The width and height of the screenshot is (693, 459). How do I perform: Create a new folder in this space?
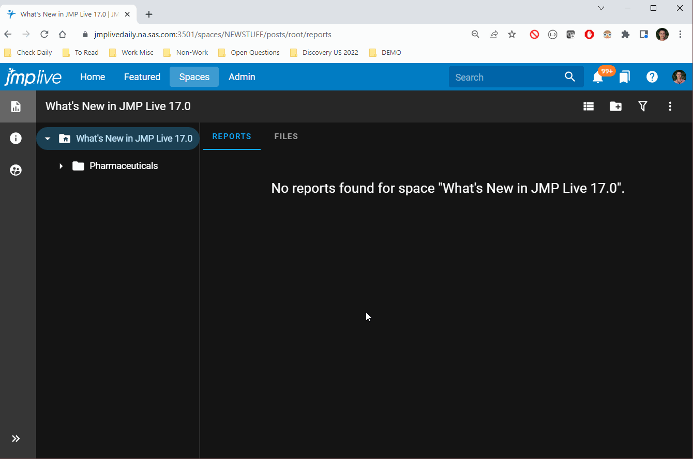[615, 106]
